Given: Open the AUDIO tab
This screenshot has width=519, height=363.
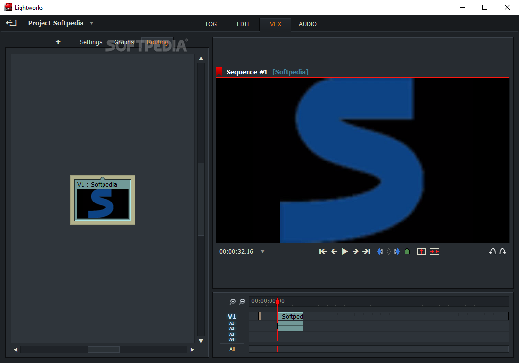Looking at the screenshot, I should pos(308,24).
